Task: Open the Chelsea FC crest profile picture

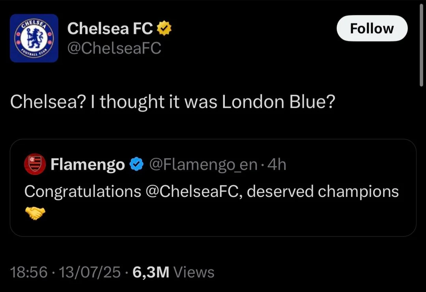Action: pos(34,38)
